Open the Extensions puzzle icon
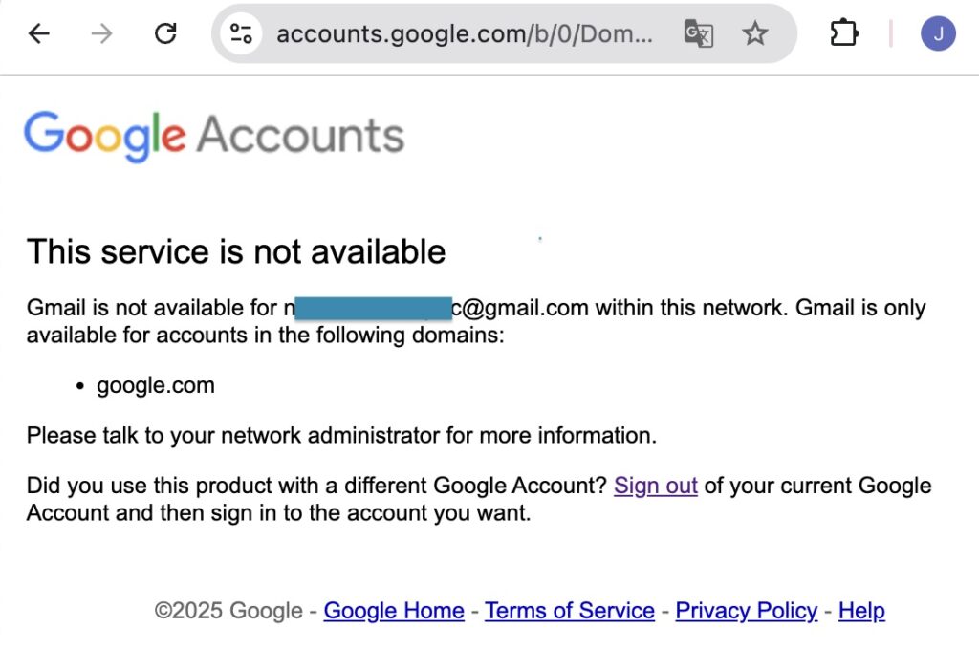The image size is (979, 650). pos(843,34)
